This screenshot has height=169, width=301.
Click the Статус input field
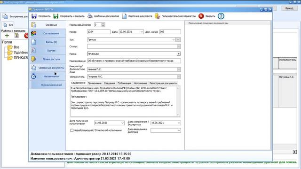132,46
